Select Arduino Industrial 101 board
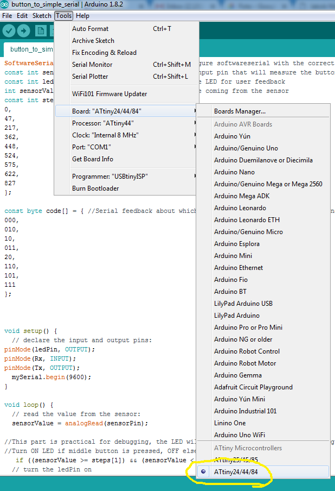The width and height of the screenshot is (335, 491). pos(262,411)
